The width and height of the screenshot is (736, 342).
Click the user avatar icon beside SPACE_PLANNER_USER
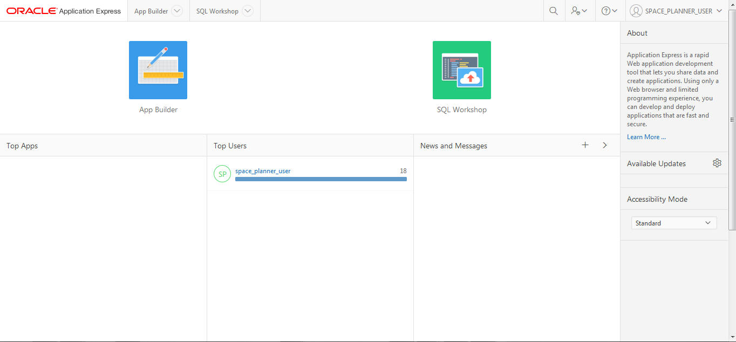point(636,11)
